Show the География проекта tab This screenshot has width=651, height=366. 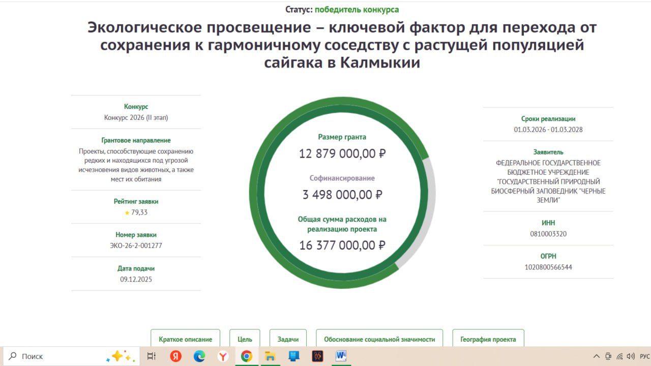[488, 339]
